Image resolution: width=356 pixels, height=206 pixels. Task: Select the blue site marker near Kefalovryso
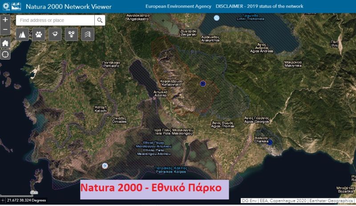click(203, 84)
